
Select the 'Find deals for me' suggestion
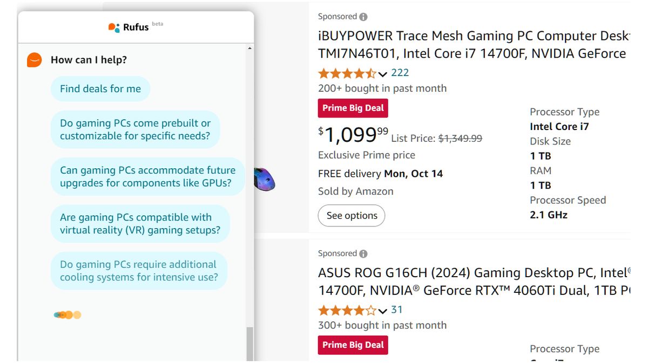pos(100,88)
